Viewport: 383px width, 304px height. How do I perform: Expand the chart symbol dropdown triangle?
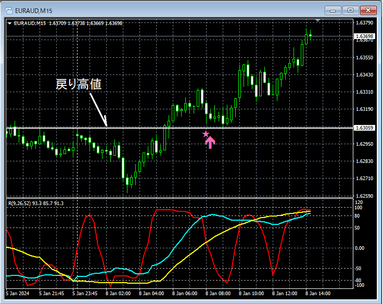click(9, 23)
